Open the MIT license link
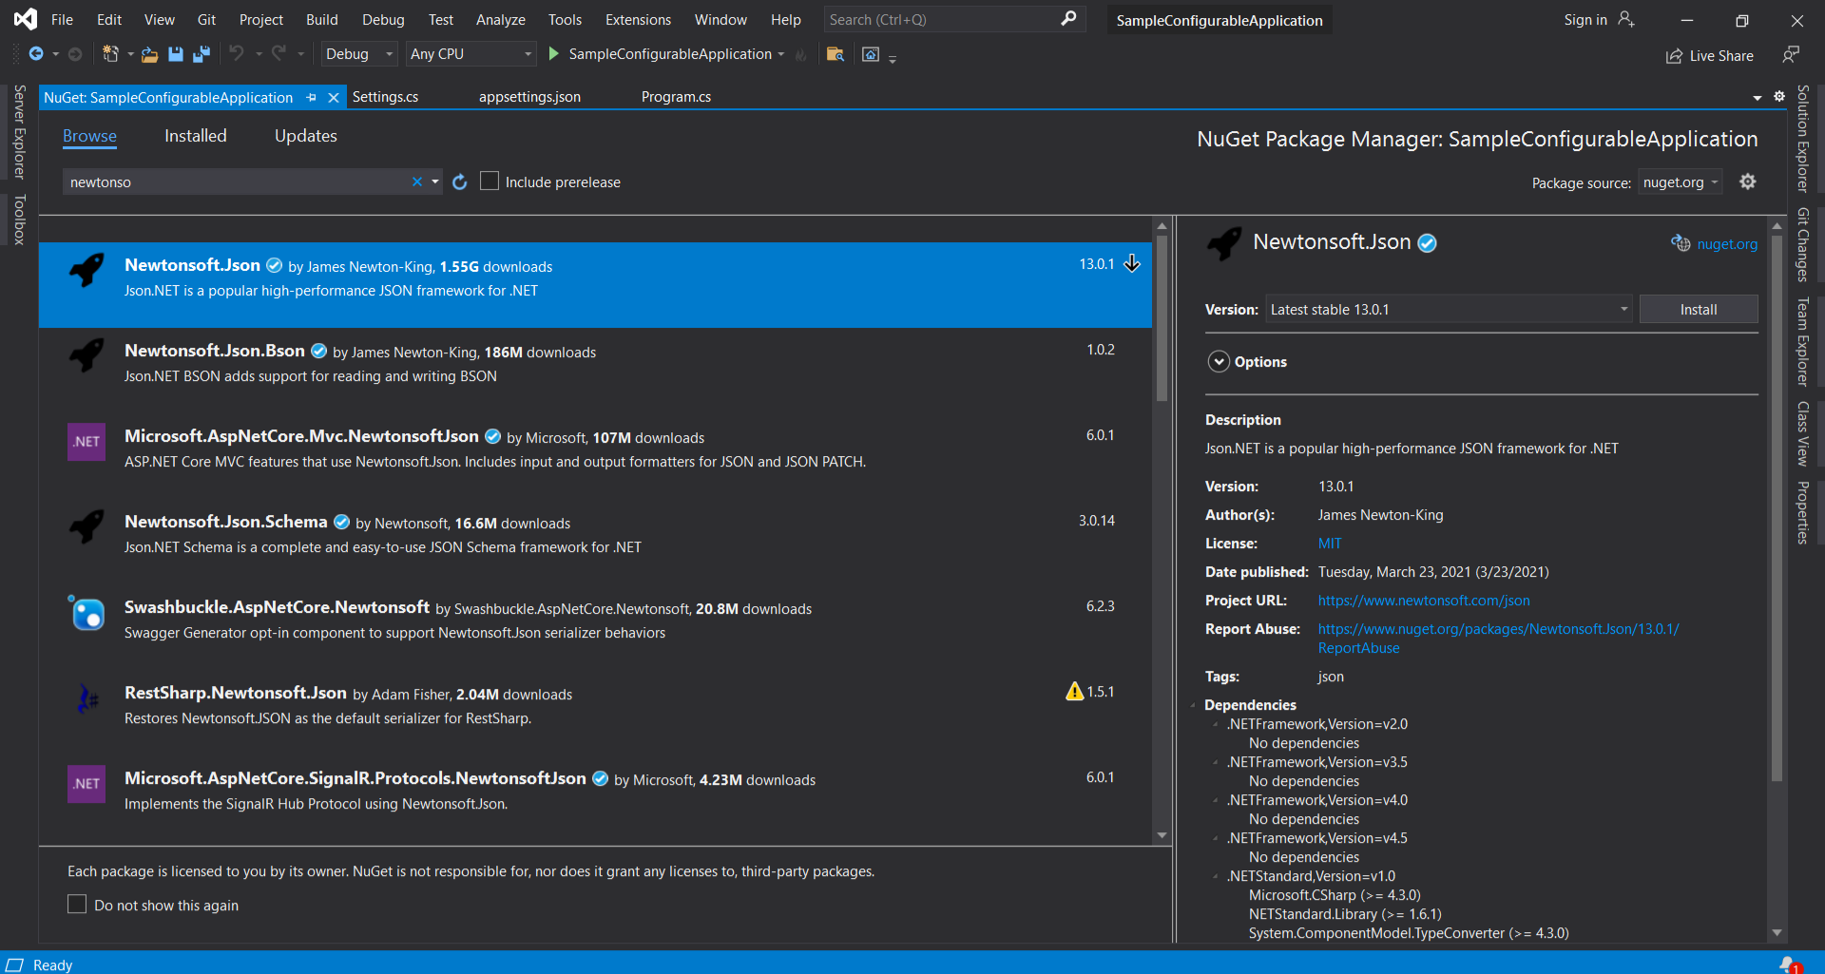The image size is (1825, 974). (1329, 543)
